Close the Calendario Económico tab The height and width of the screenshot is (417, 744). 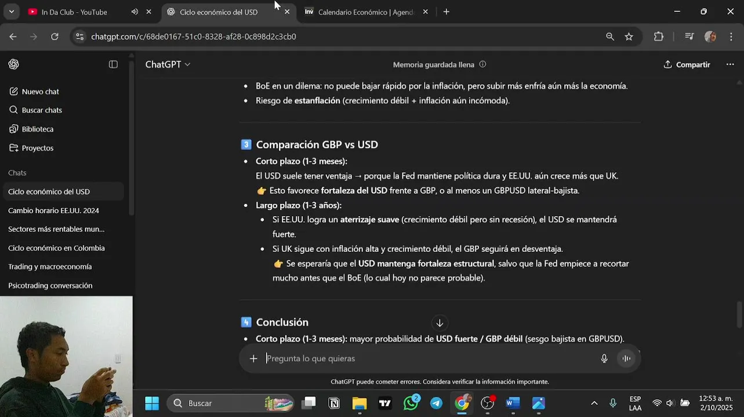(x=425, y=12)
